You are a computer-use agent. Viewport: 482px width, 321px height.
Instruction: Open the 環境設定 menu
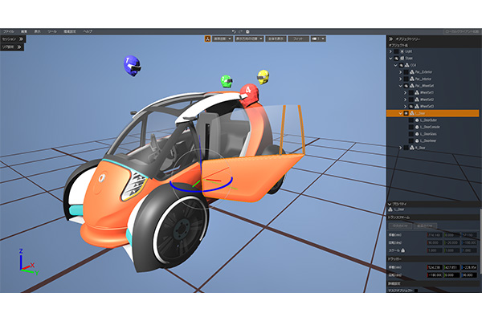[x=70, y=31]
